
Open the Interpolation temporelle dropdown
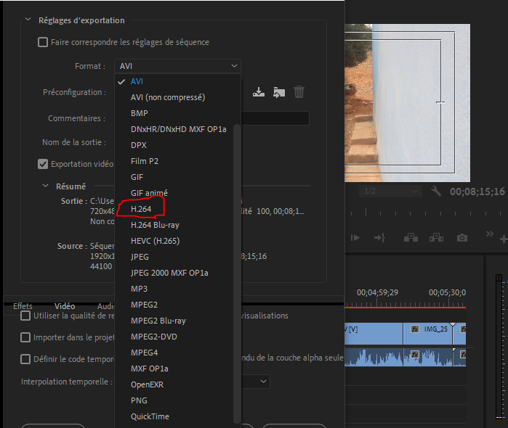click(256, 382)
